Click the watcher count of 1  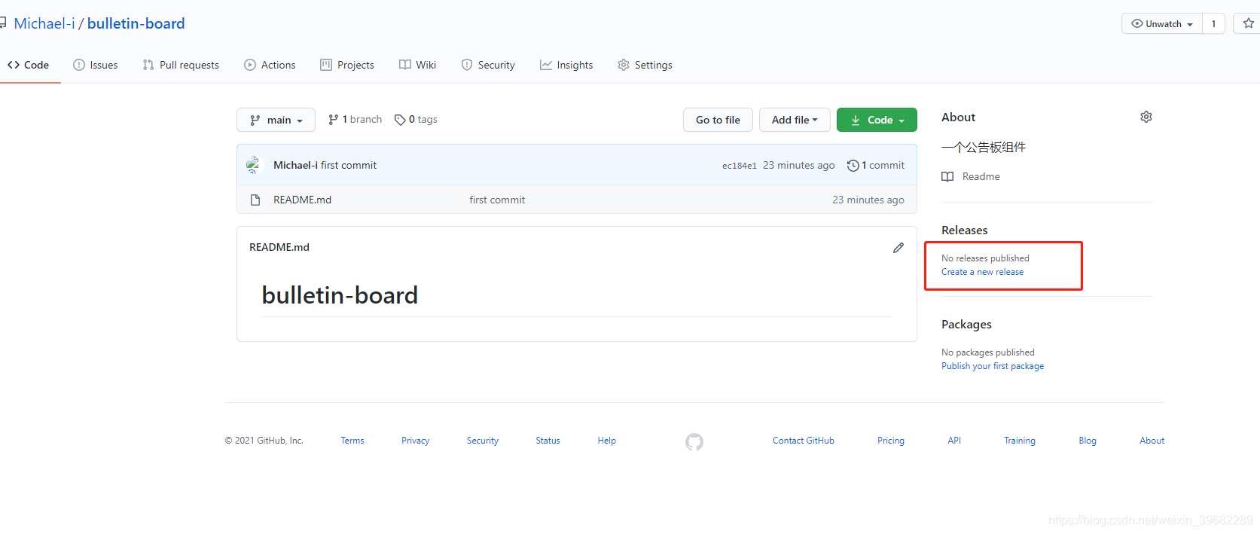1213,23
